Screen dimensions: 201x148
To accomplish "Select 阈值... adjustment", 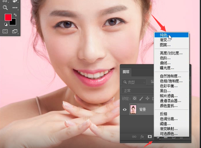I will (x=171, y=124).
